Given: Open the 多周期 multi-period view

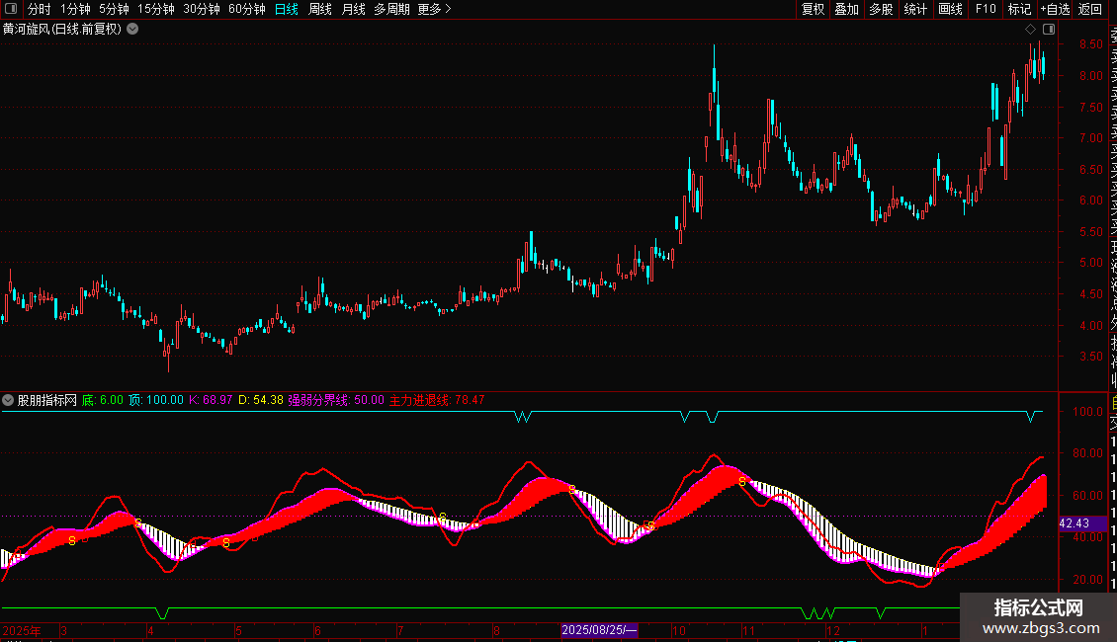Looking at the screenshot, I should 391,9.
